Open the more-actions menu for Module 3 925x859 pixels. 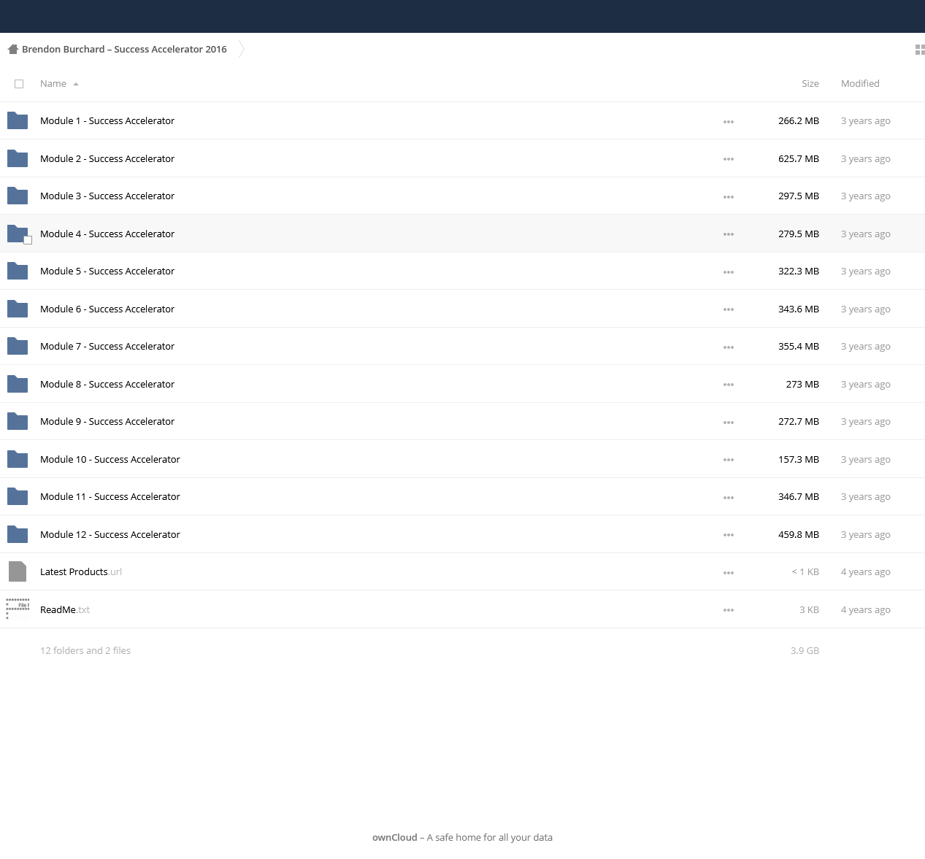coord(729,197)
